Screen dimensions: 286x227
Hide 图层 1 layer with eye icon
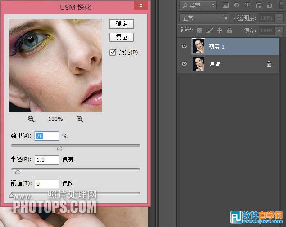coord(184,46)
